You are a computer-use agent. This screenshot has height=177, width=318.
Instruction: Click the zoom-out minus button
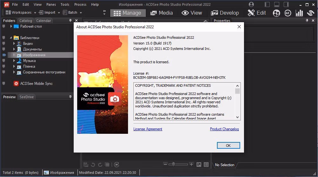[x=165, y=164]
